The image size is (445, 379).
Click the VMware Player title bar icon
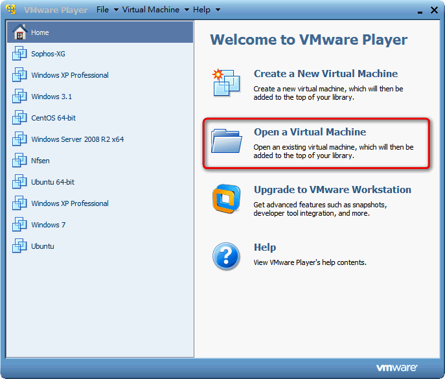12,9
